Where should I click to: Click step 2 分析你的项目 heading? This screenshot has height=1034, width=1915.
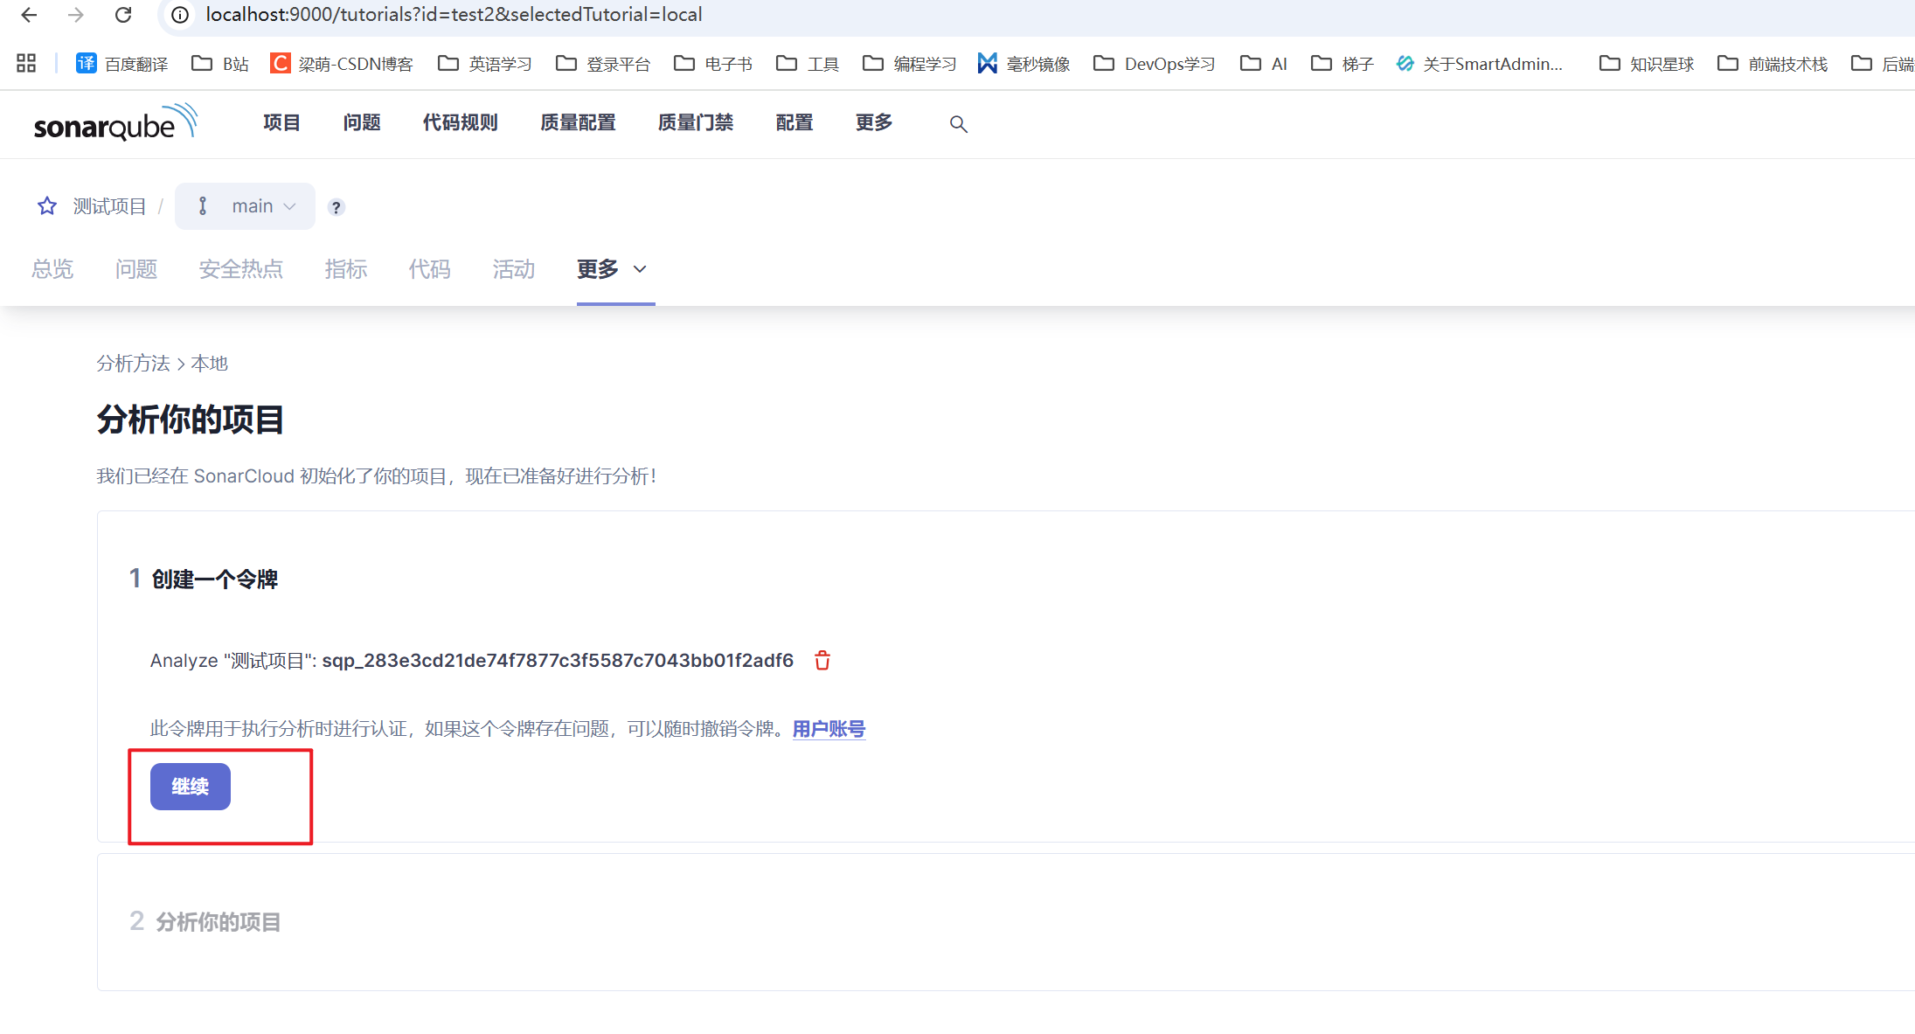tap(219, 922)
